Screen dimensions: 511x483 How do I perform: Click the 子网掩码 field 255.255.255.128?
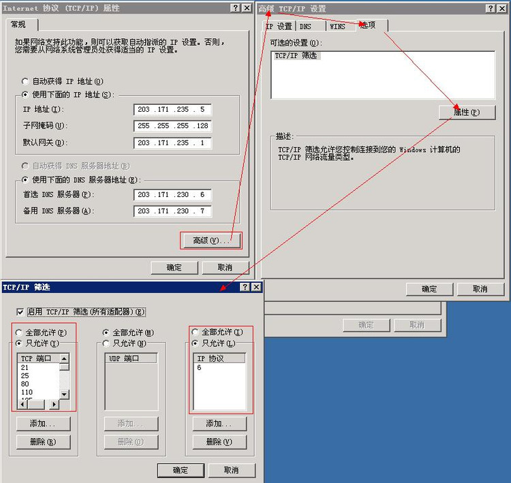pyautogui.click(x=172, y=126)
